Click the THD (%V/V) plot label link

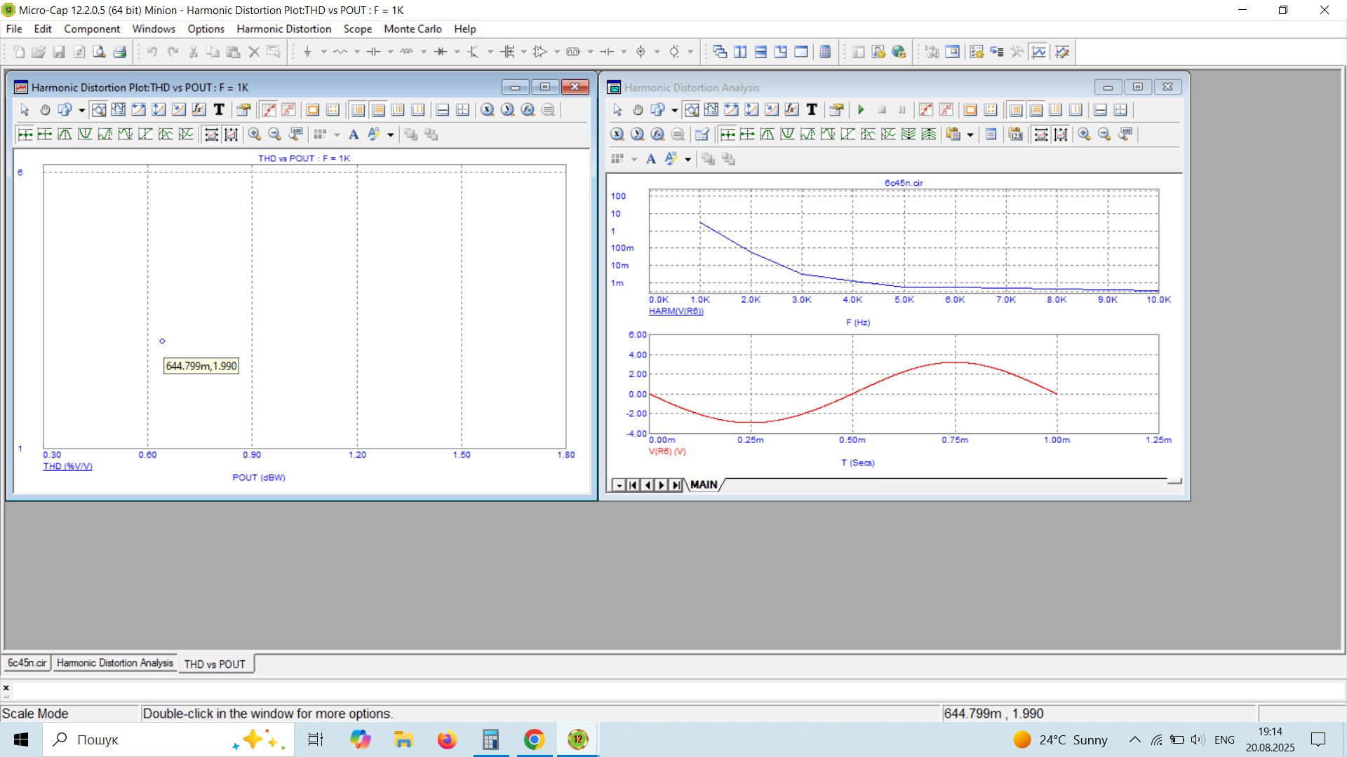pos(67,466)
